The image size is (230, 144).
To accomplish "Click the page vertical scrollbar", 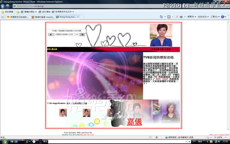I will 228,76.
